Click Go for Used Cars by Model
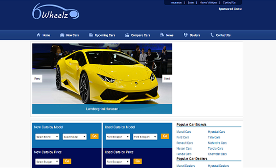Screen dimensions: 276x168 click(x=165, y=136)
